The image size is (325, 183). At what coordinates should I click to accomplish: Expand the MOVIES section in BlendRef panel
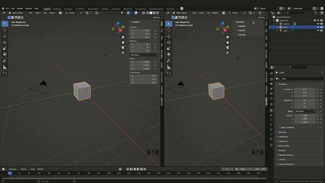tap(241, 30)
